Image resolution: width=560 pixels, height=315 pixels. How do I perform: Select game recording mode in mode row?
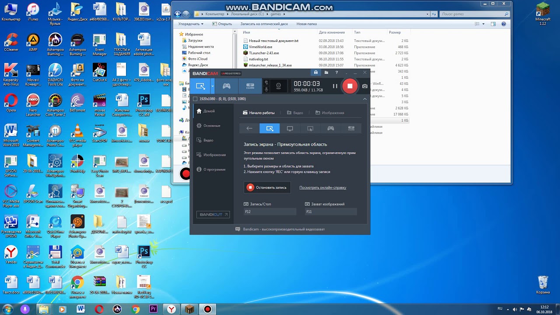coord(331,128)
